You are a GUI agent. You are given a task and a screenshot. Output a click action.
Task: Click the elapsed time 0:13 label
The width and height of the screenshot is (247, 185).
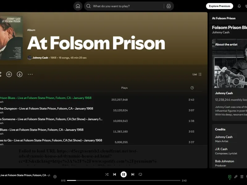coord(63,181)
